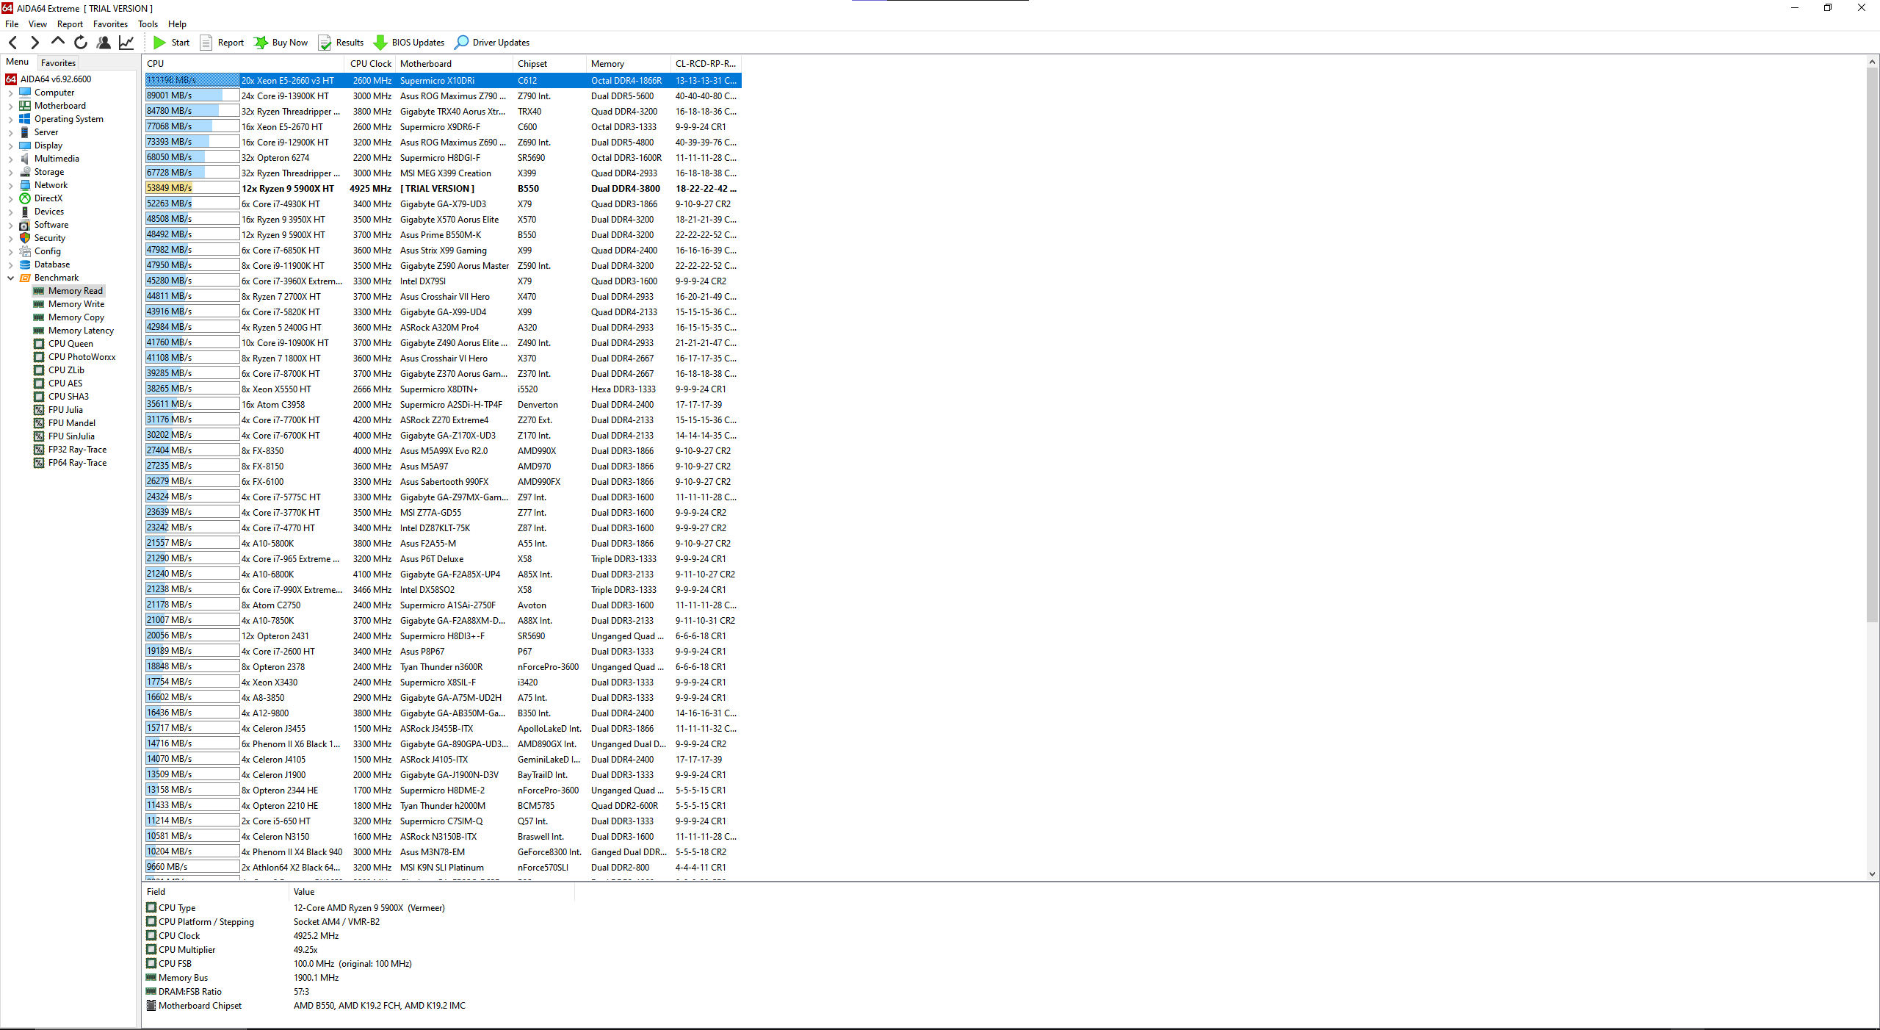The image size is (1880, 1030).
Task: Click the Back navigation arrow
Action: (x=12, y=43)
